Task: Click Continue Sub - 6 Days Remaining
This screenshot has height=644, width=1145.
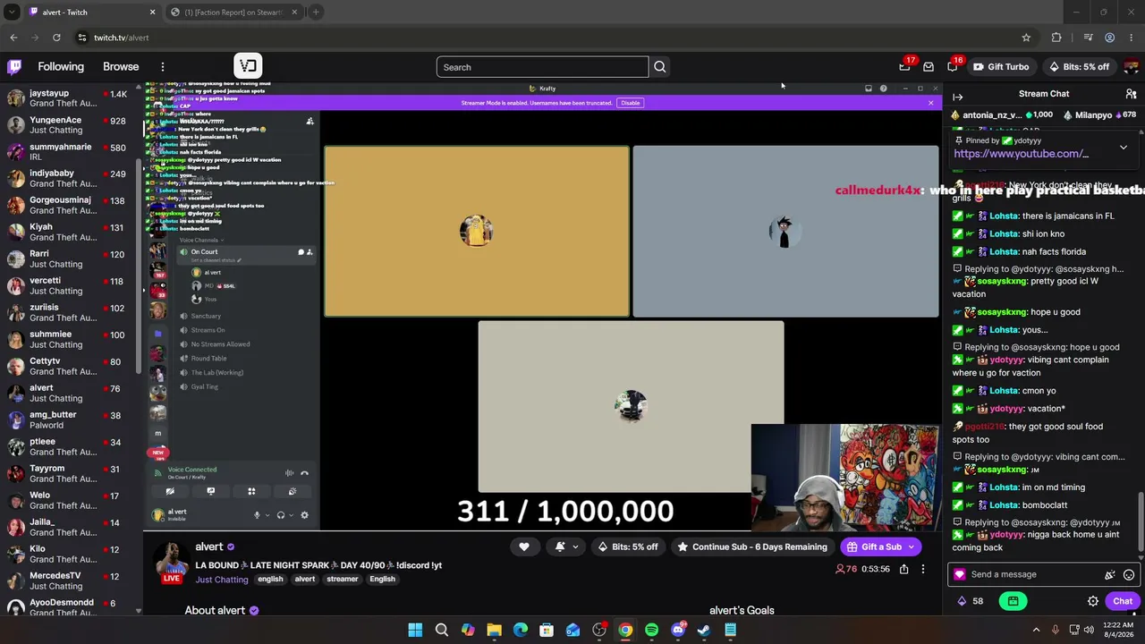Action: [x=751, y=547]
